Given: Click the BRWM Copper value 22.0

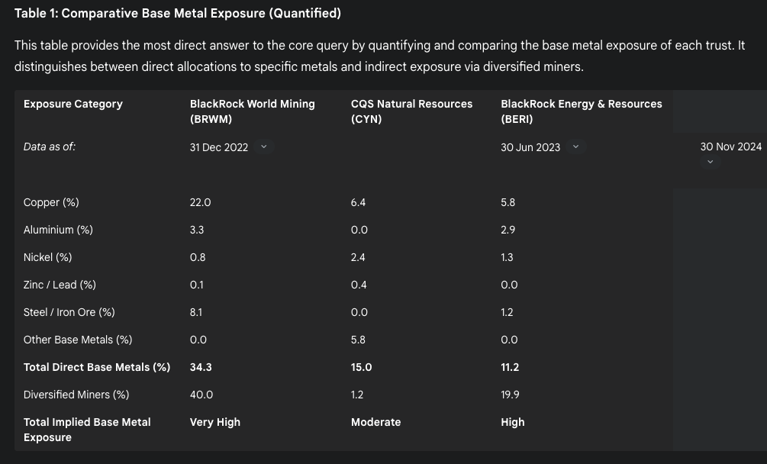Looking at the screenshot, I should [x=200, y=202].
